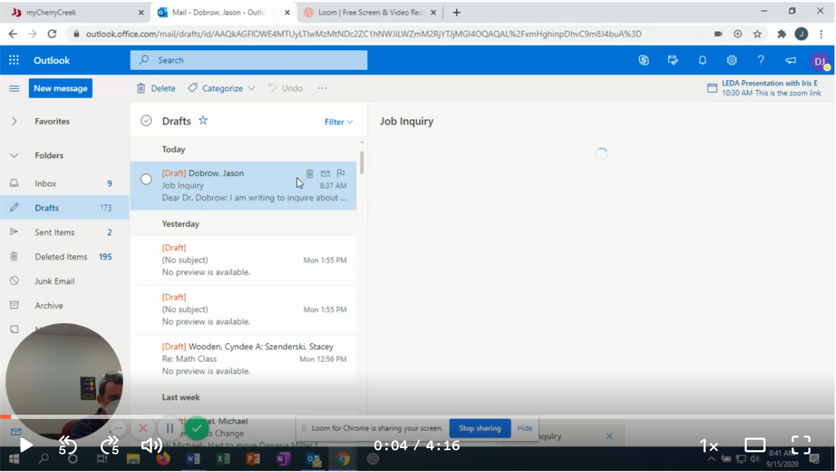Image resolution: width=836 pixels, height=472 pixels.
Task: Open more commands ellipsis in toolbar
Action: point(322,88)
